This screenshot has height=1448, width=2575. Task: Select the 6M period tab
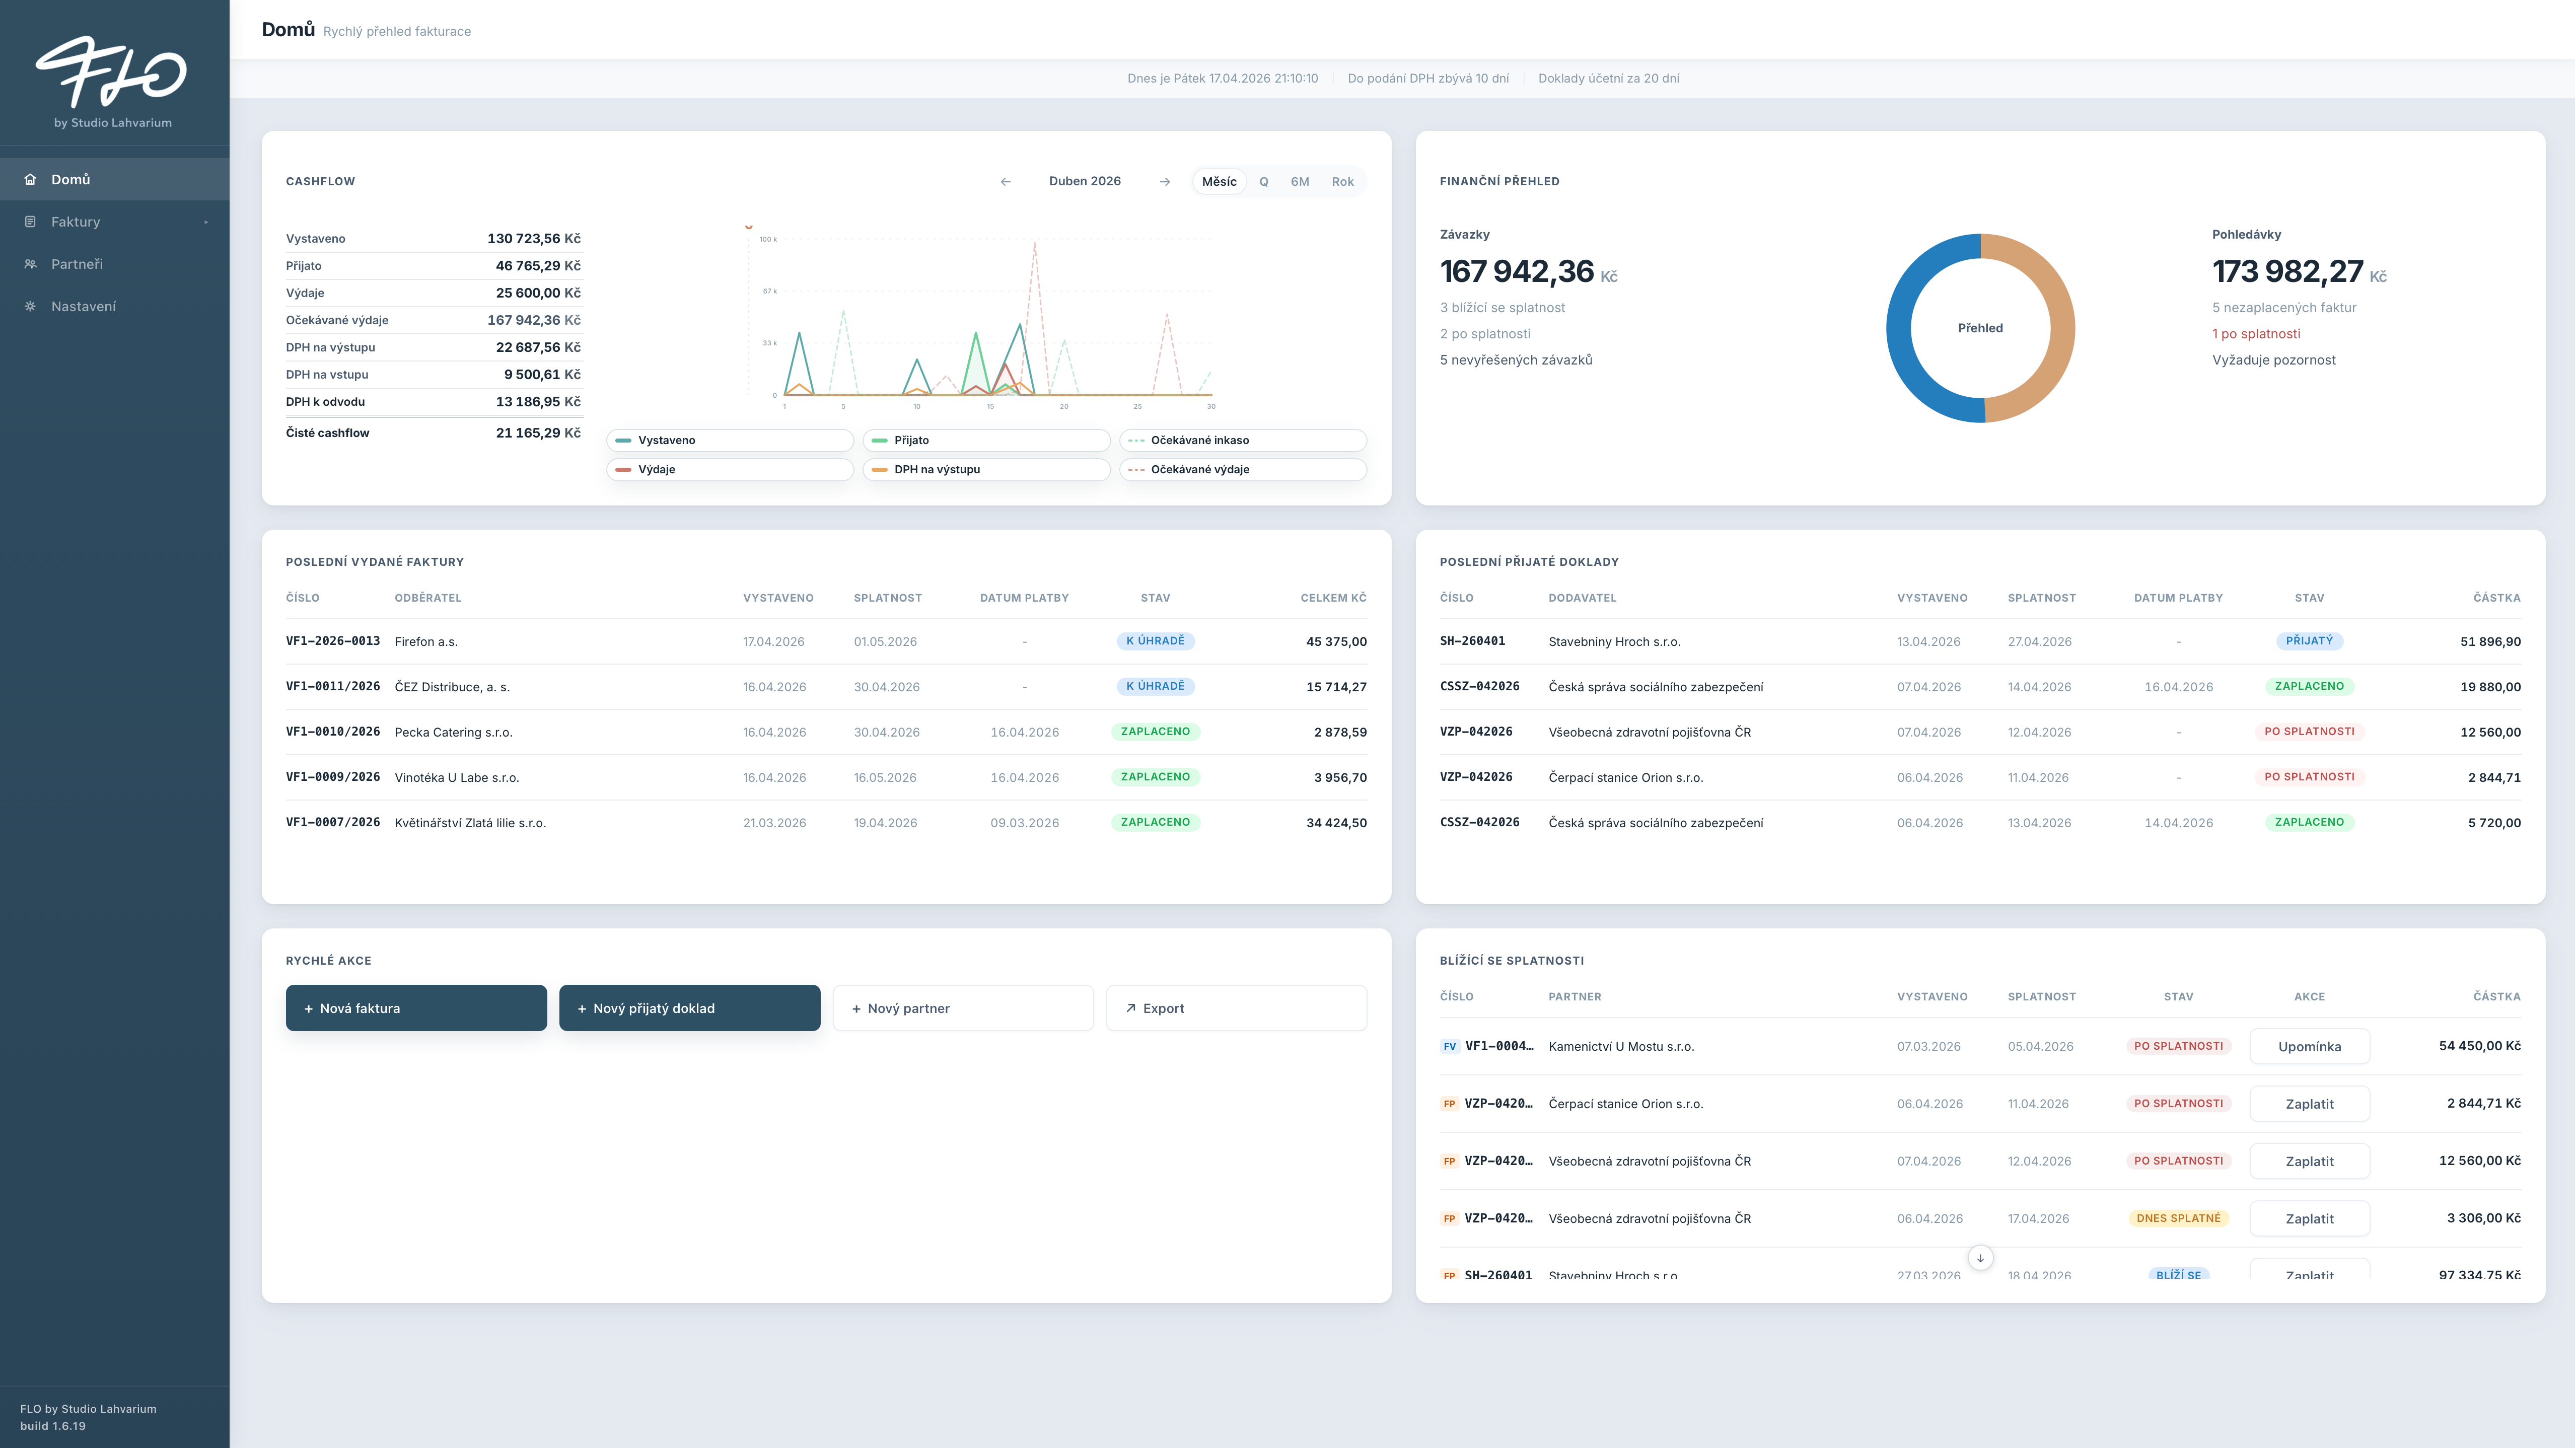[x=1300, y=182]
